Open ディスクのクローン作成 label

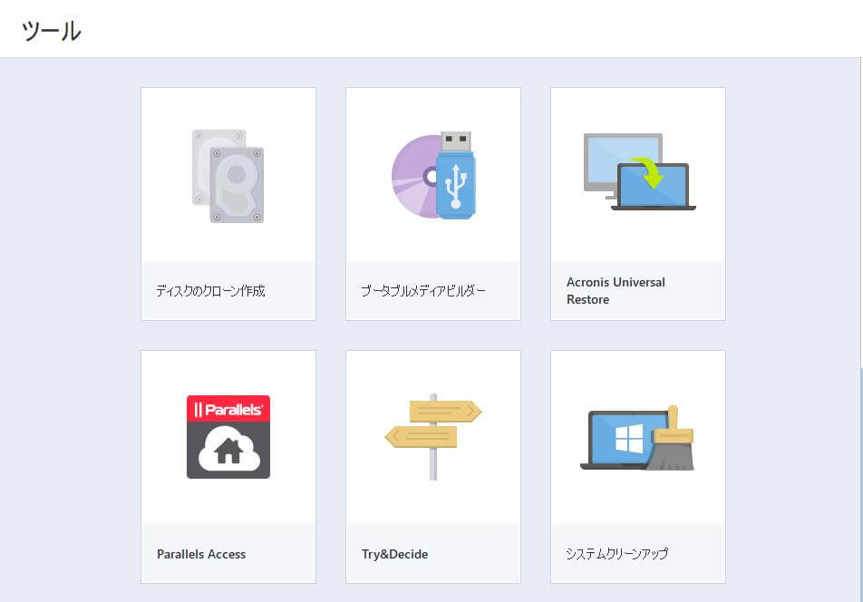(211, 290)
